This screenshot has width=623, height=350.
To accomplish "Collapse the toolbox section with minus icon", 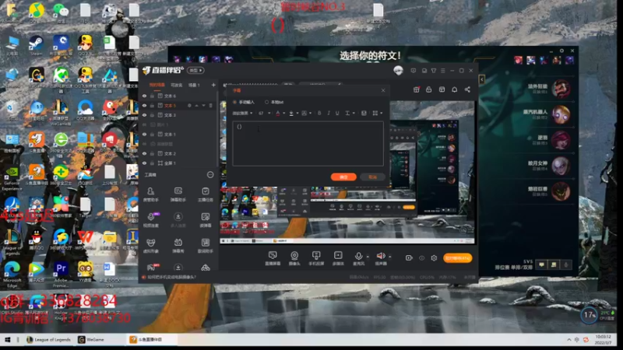I will tap(210, 175).
